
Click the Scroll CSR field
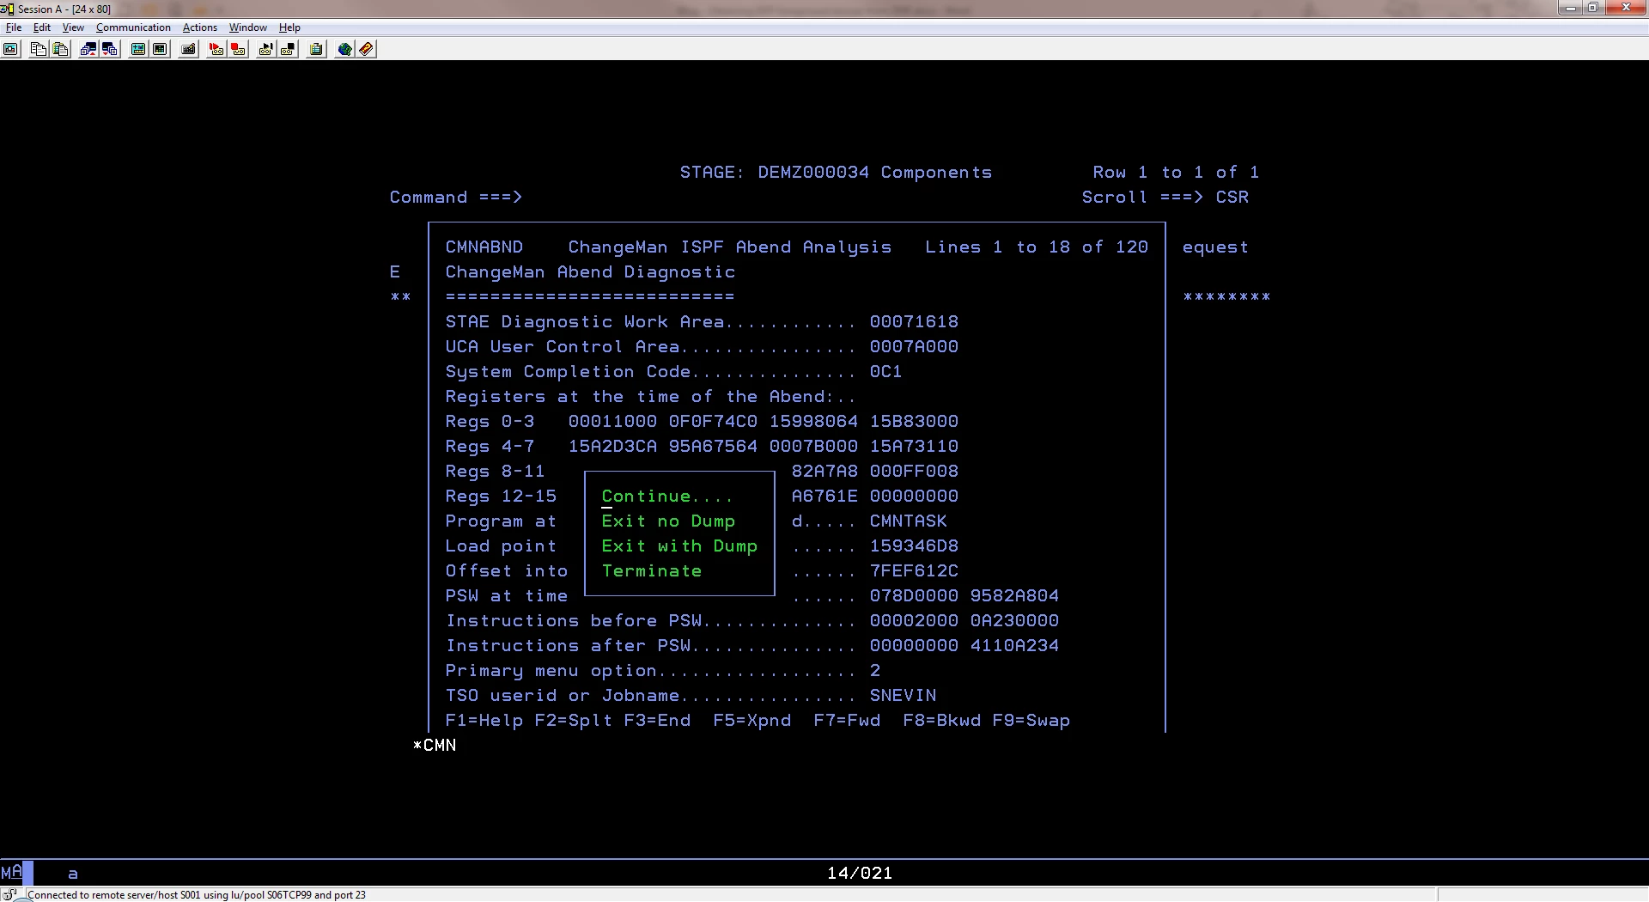1232,197
